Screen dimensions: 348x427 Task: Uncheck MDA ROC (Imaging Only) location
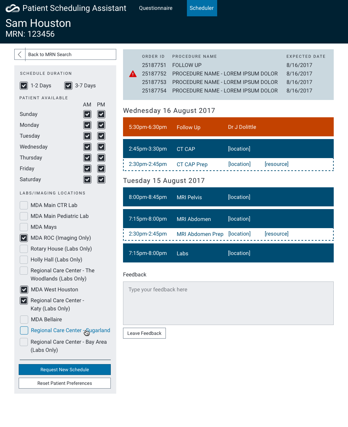click(x=24, y=238)
